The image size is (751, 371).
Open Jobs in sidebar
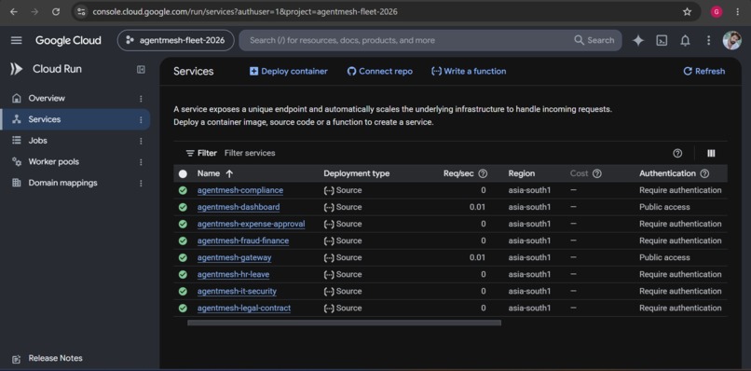point(38,141)
